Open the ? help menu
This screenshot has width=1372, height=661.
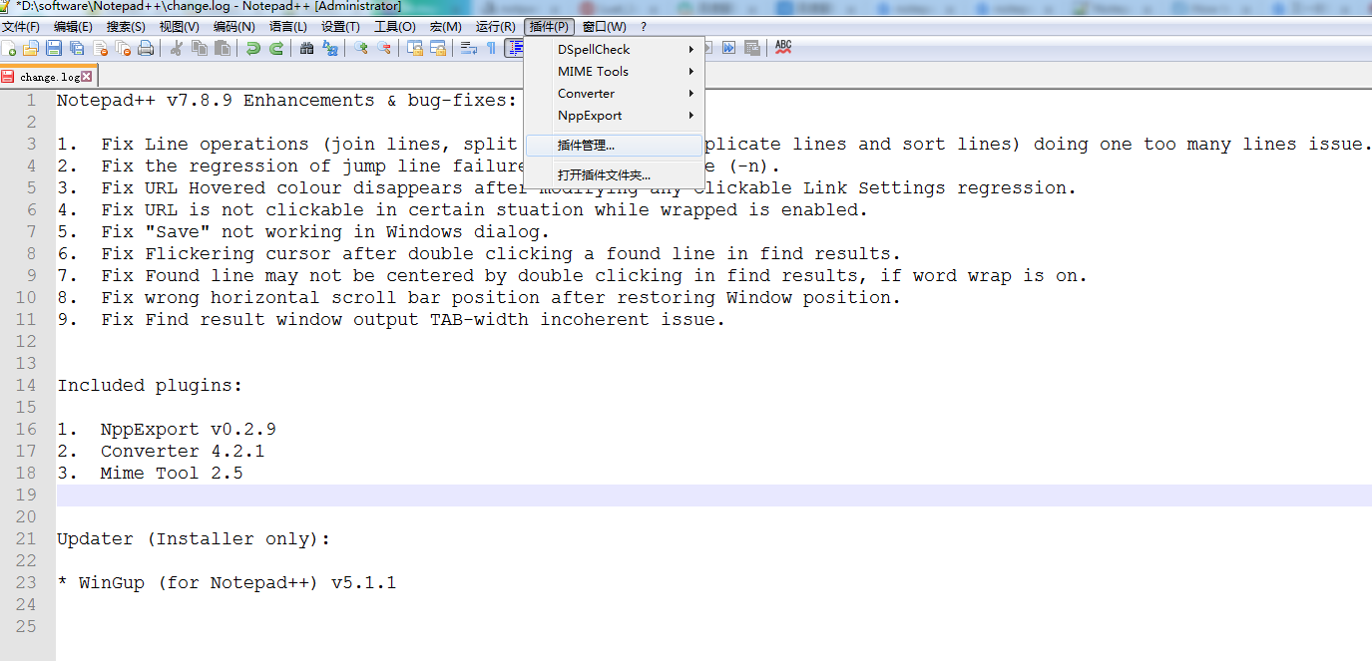pos(644,27)
